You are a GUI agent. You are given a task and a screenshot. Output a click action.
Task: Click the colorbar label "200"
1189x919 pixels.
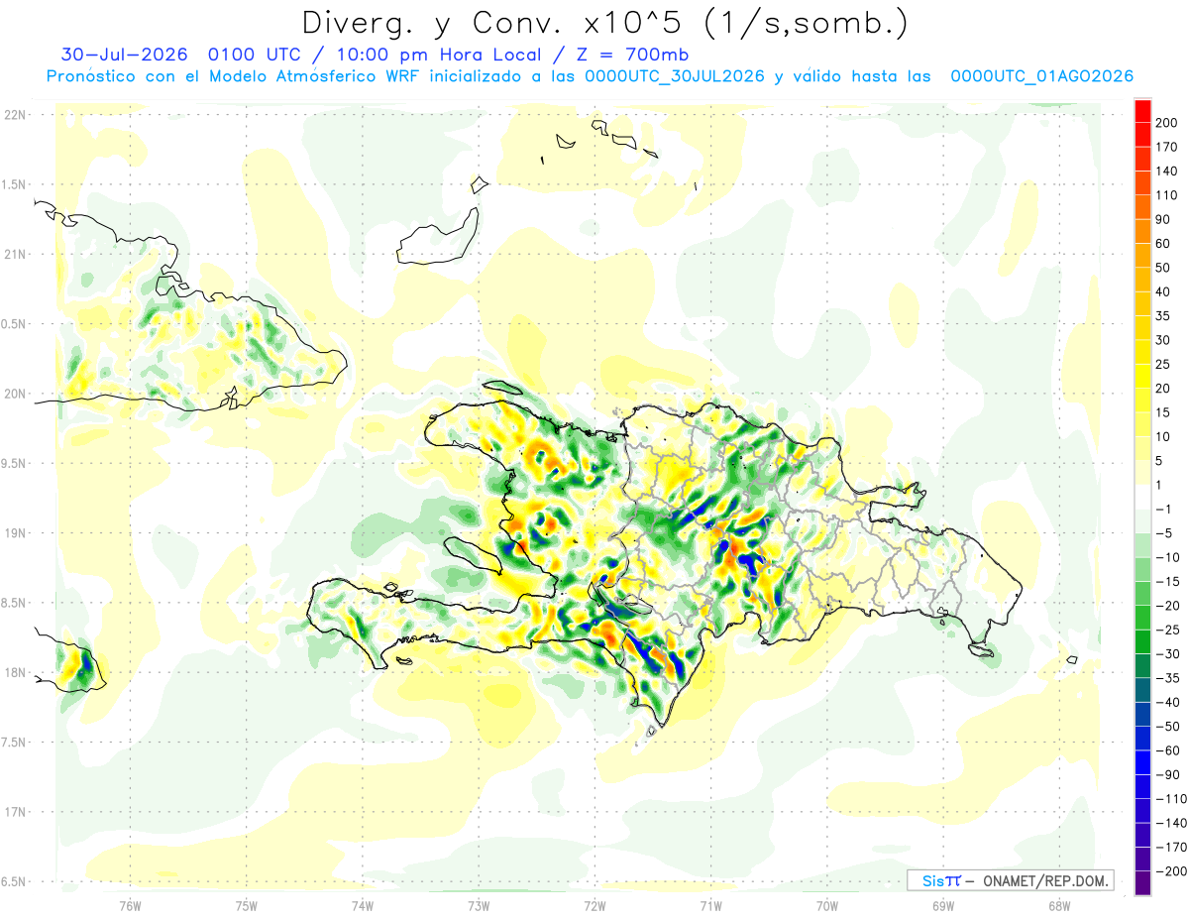pyautogui.click(x=1166, y=122)
